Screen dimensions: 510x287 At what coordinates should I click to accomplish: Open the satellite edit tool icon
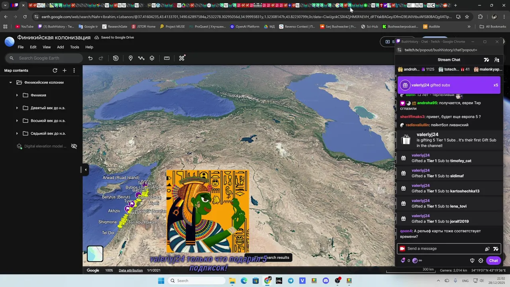[182, 58]
